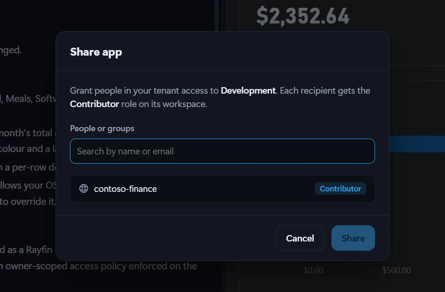Click the $0.00 axis label behind dialog

tap(313, 270)
